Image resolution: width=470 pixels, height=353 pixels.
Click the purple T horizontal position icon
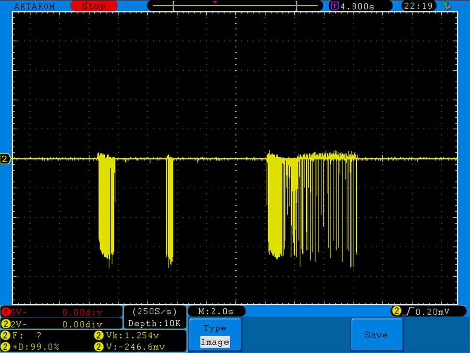[x=335, y=6]
